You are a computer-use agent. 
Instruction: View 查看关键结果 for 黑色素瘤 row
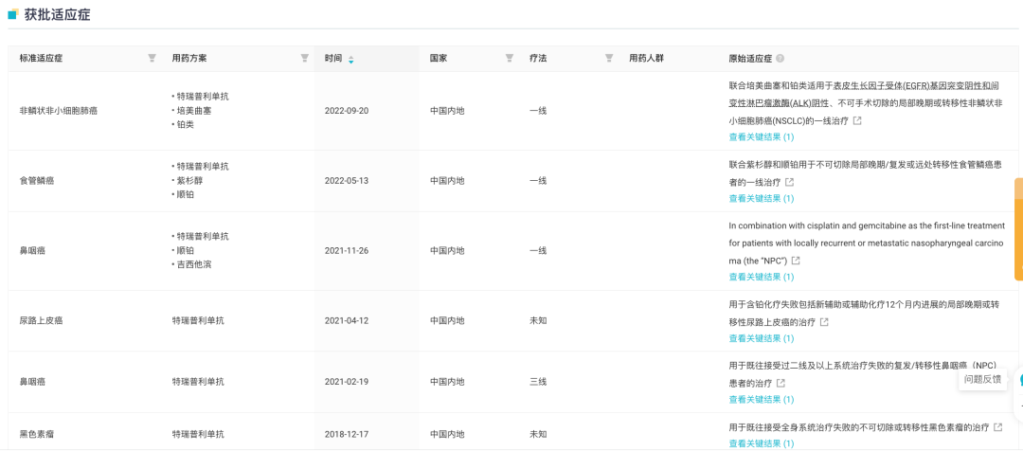(762, 443)
